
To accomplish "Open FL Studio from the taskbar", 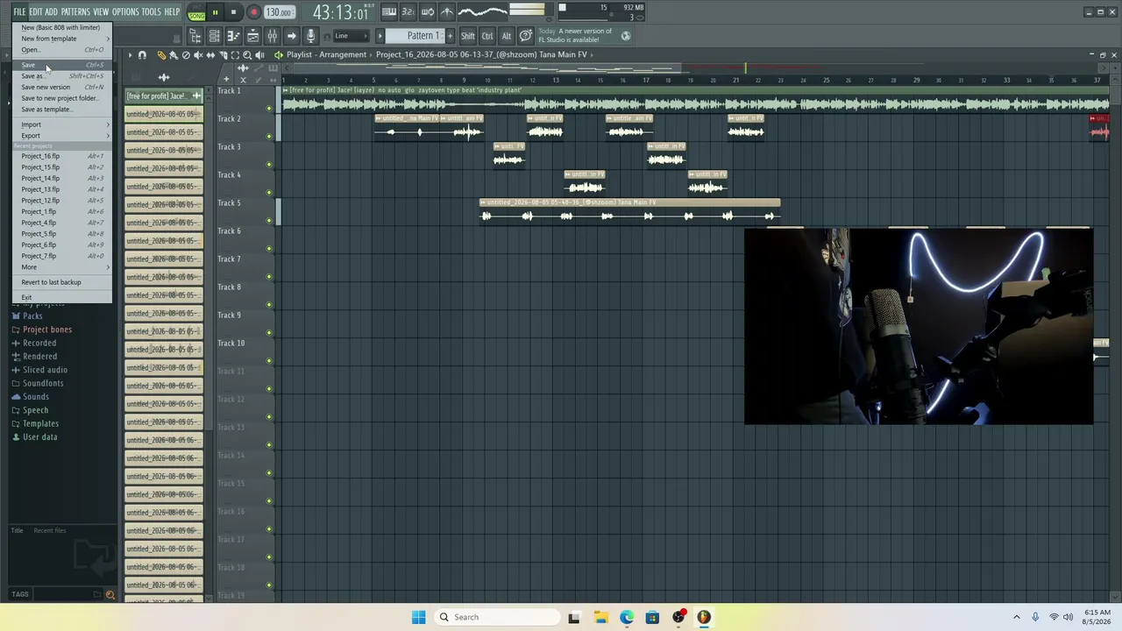I will click(704, 617).
